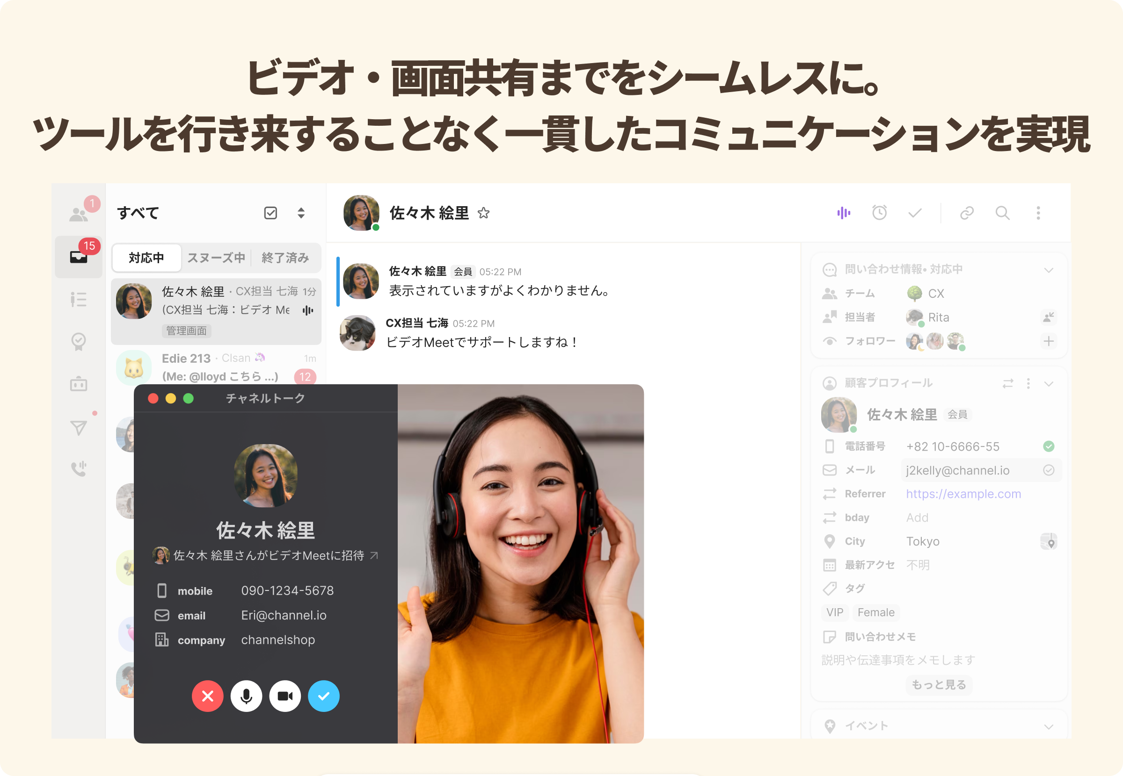Copy chat link using the link icon

(x=966, y=213)
